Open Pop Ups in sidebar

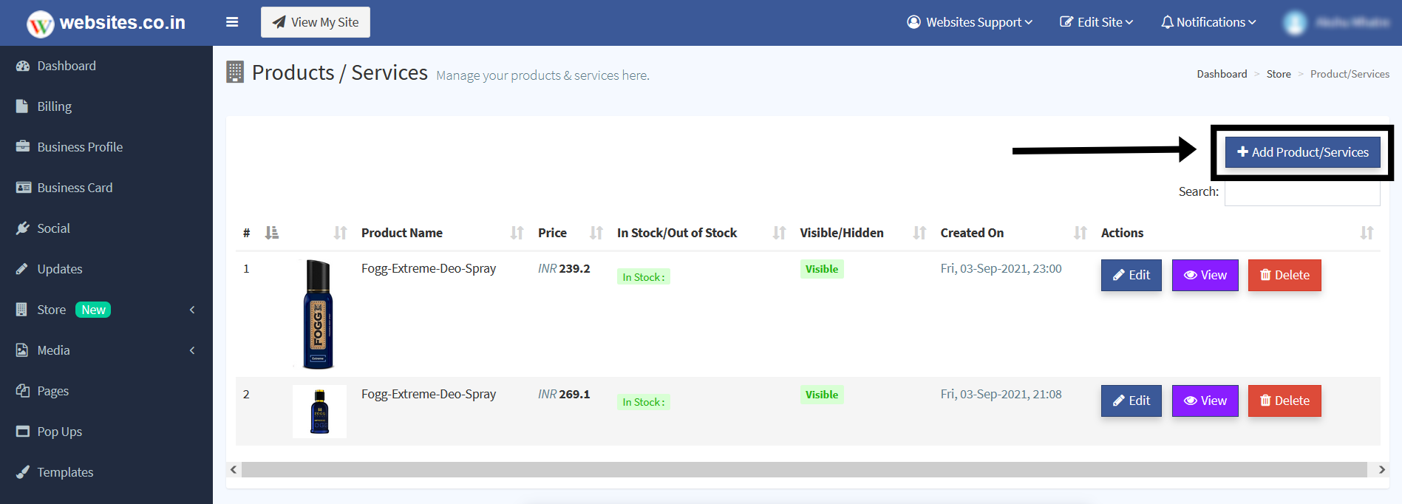coord(59,432)
